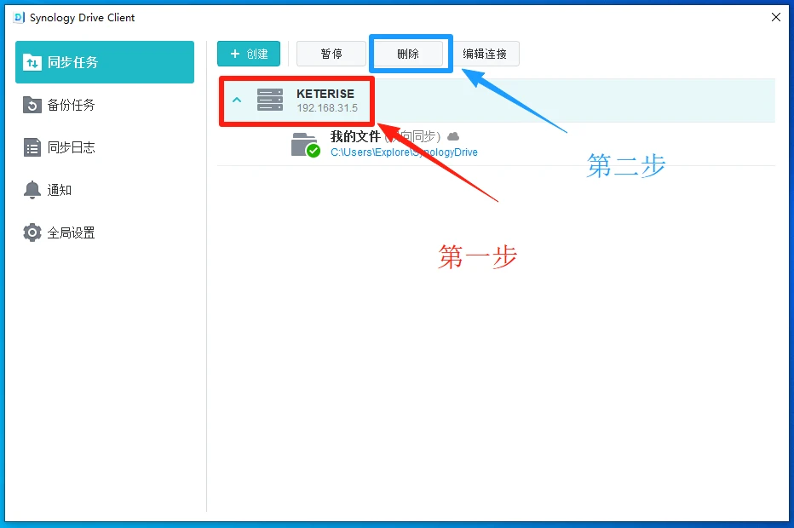Click the gear icon for global settings
Viewport: 794px width, 528px height.
click(32, 232)
